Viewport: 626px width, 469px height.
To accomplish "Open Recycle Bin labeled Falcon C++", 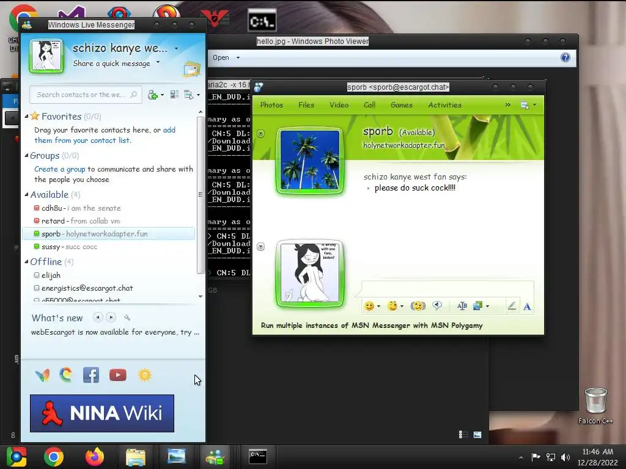I will pyautogui.click(x=595, y=405).
